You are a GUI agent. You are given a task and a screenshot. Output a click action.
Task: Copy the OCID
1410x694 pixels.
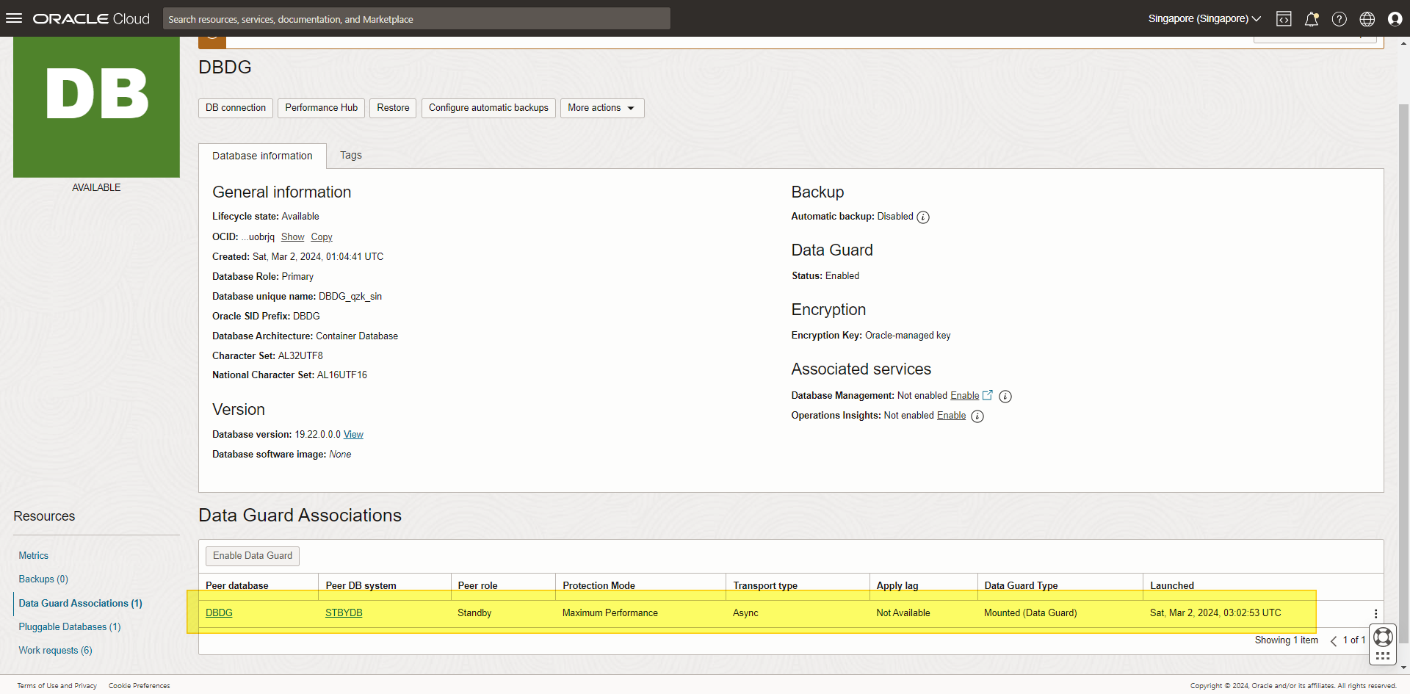(322, 237)
